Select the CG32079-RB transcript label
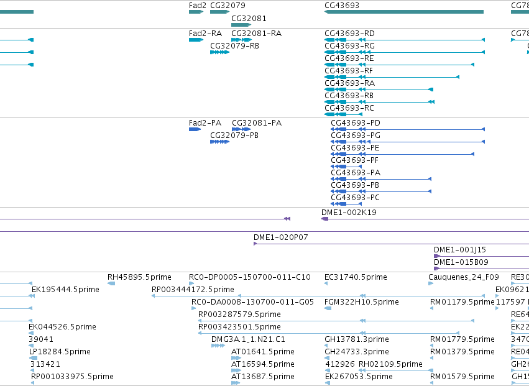The image size is (529, 386). 234,46
